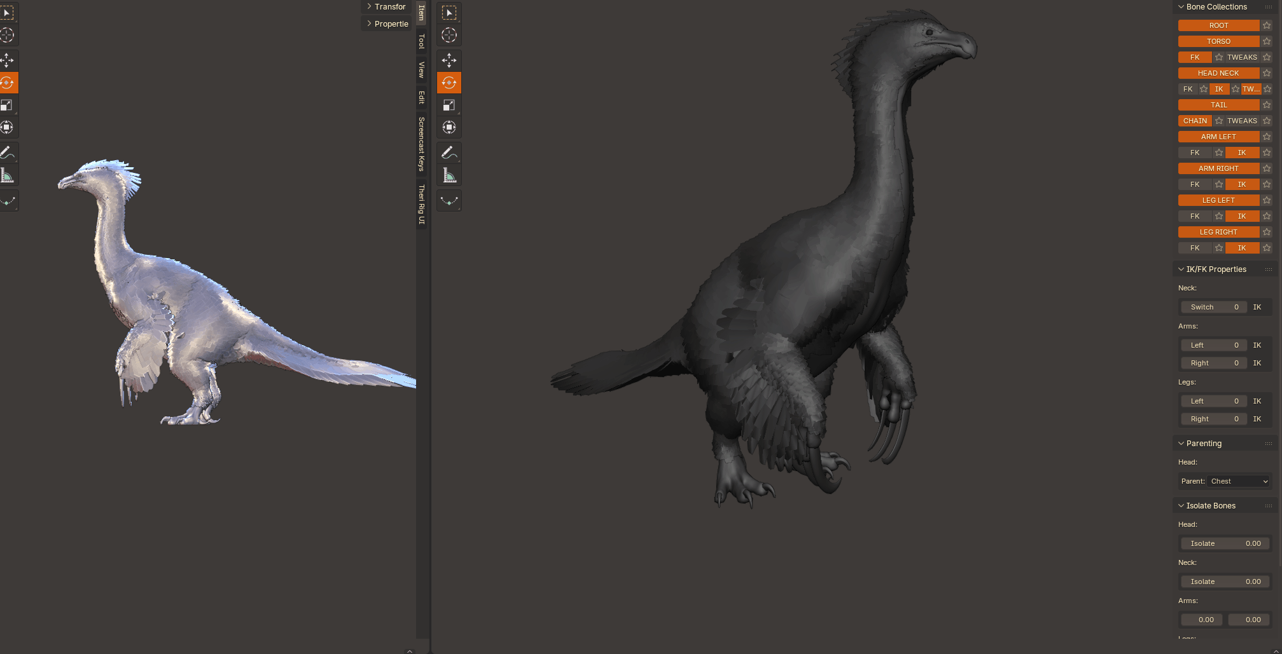Open the Head Parent dropdown set to Chest
Screen dimensions: 1282x654
pyautogui.click(x=1238, y=481)
